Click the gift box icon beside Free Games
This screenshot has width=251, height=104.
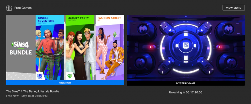pyautogui.click(x=9, y=8)
